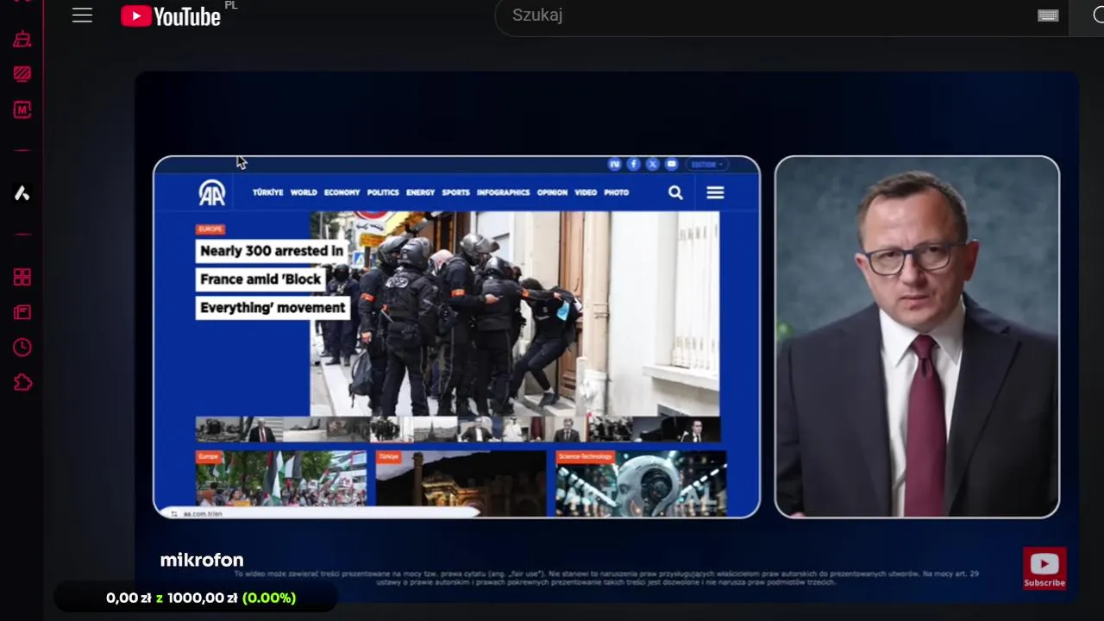Image resolution: width=1104 pixels, height=621 pixels.
Task: Go to YouTube home via logo
Action: coord(171,16)
